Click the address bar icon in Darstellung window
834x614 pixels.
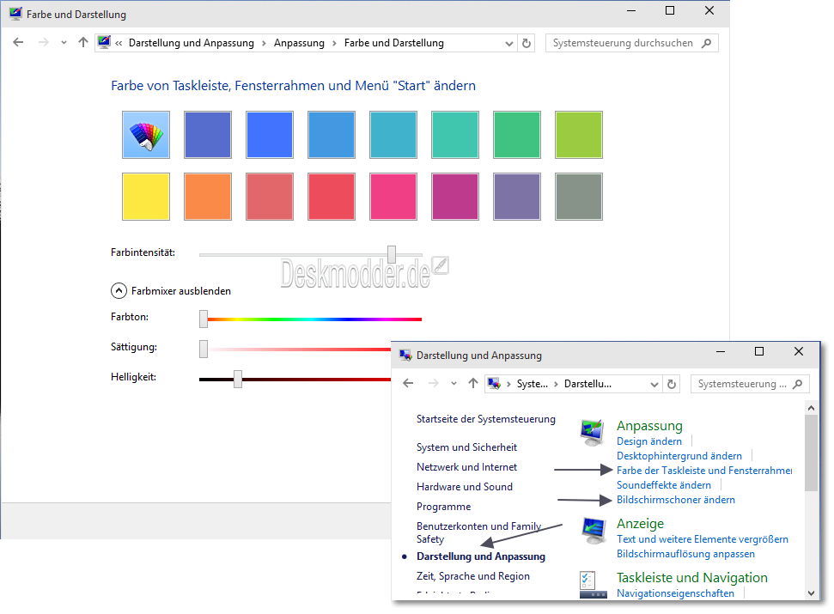click(x=494, y=384)
